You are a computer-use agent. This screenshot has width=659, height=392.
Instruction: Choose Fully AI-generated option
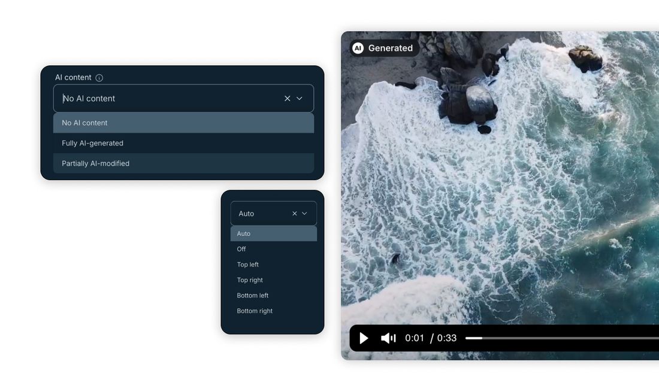[184, 143]
